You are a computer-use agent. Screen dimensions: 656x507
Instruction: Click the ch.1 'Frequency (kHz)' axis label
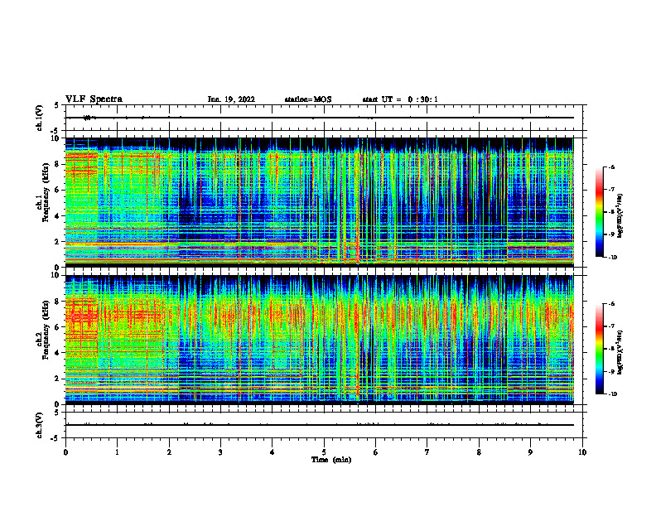46,192
